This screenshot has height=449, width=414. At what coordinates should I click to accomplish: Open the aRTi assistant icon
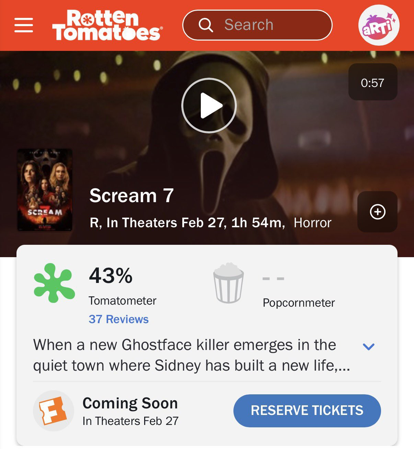pos(379,25)
